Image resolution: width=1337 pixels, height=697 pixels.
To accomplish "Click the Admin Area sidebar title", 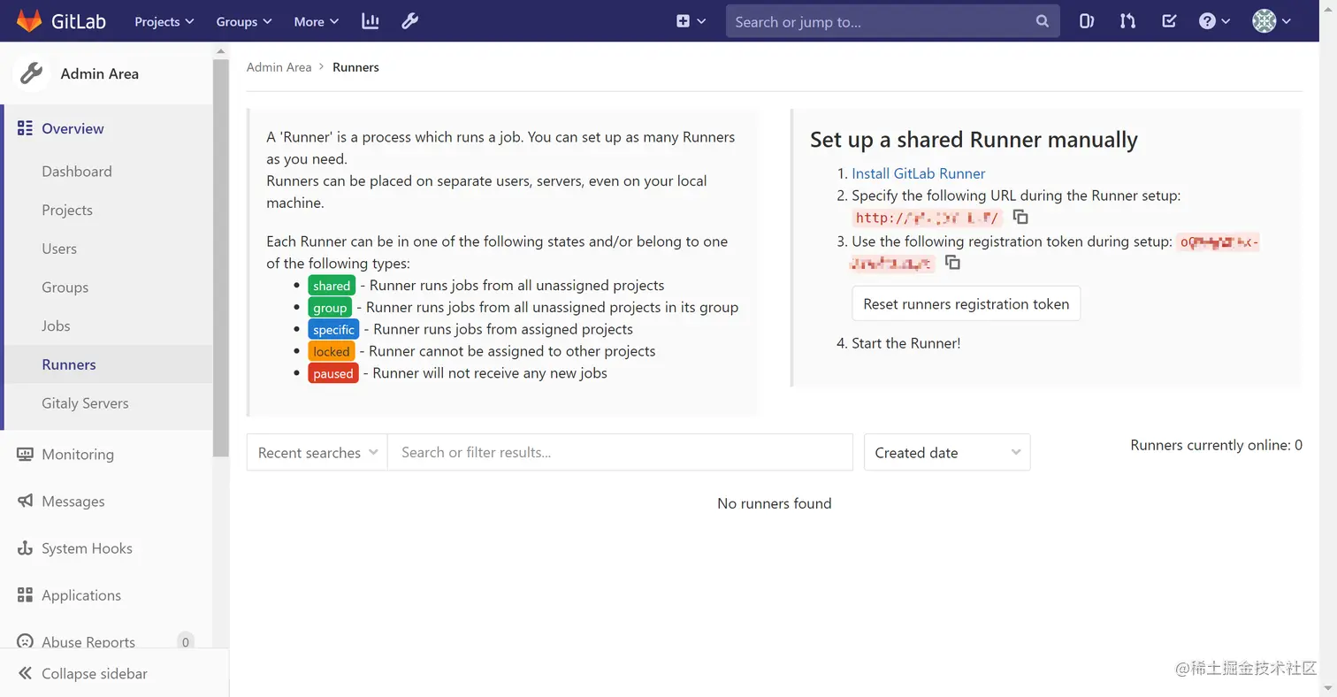I will [x=100, y=73].
